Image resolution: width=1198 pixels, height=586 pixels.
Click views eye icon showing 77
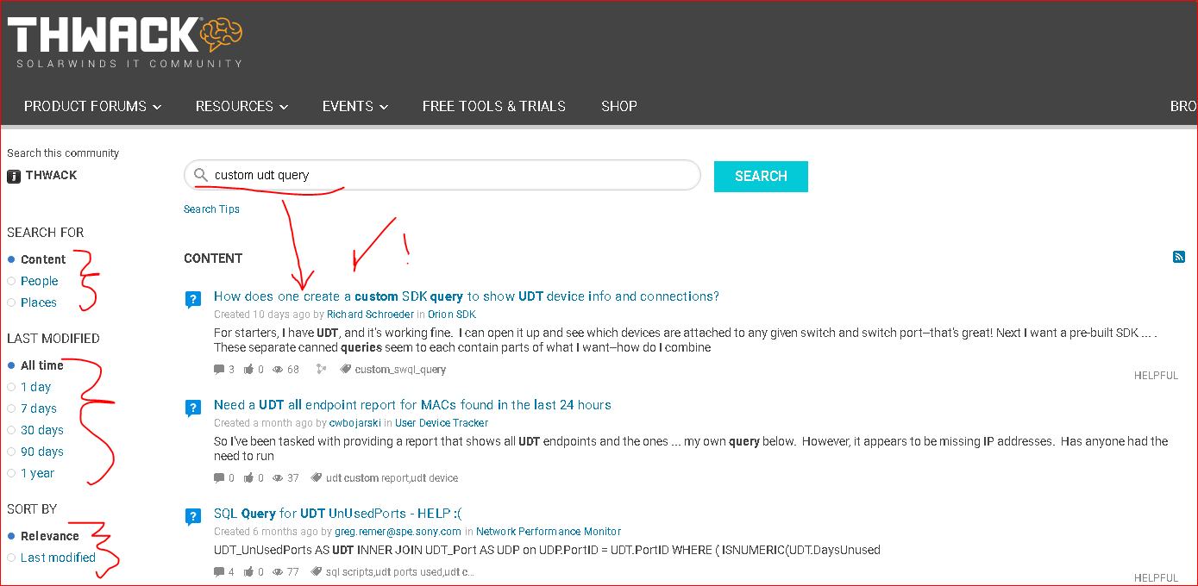pyautogui.click(x=278, y=572)
